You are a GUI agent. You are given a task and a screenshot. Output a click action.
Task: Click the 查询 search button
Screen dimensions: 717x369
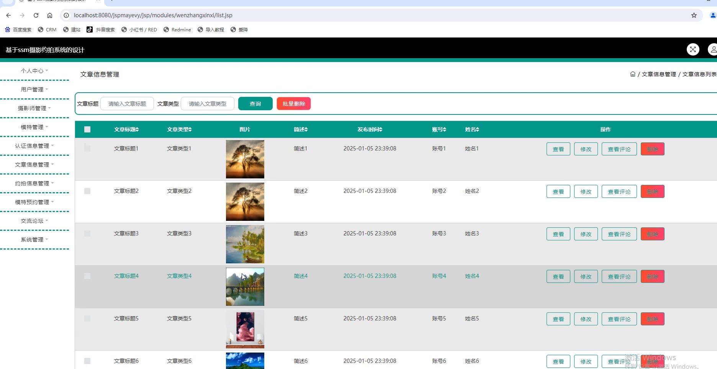click(x=255, y=104)
